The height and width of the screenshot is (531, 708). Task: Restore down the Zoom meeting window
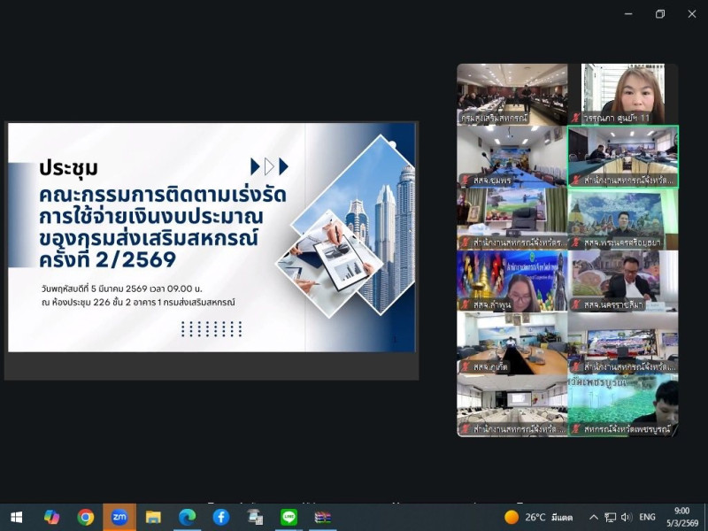point(659,14)
